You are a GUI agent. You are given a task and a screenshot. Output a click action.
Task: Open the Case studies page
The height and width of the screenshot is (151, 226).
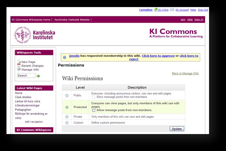point(23,97)
